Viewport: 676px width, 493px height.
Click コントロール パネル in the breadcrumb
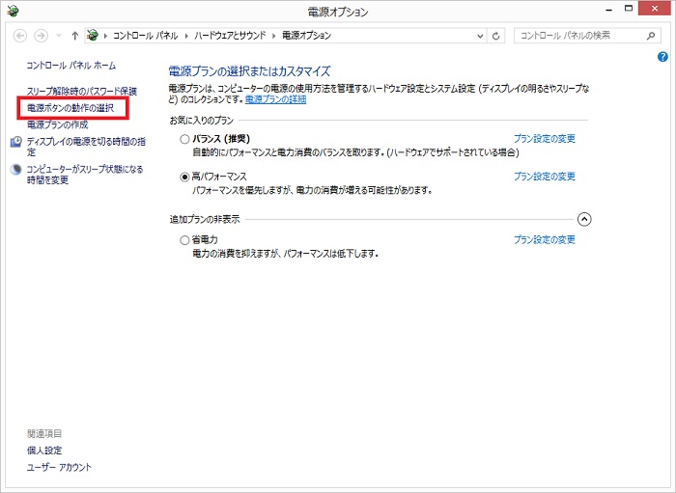pyautogui.click(x=144, y=36)
